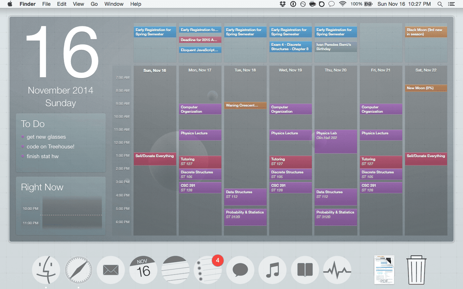Open the Apple menu
Viewport: 463px width, 289px height.
tap(10, 4)
